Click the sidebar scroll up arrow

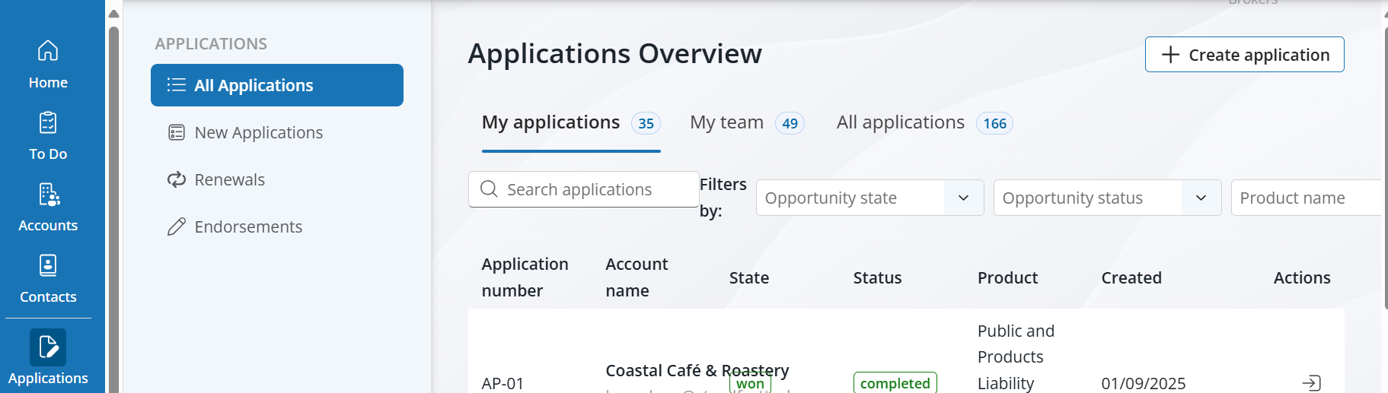click(x=114, y=14)
